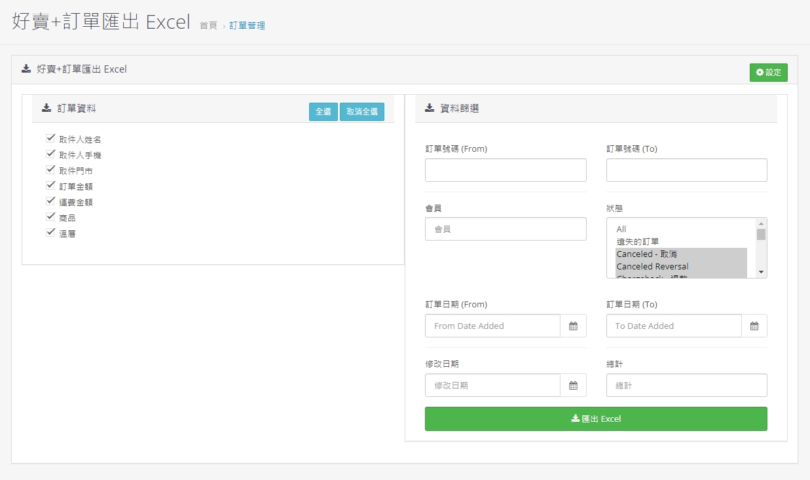This screenshot has width=810, height=480.
Task: Go to 首頁 in the breadcrumb
Action: [208, 26]
